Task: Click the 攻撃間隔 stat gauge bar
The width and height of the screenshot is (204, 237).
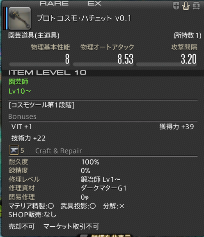Action: [x=167, y=64]
